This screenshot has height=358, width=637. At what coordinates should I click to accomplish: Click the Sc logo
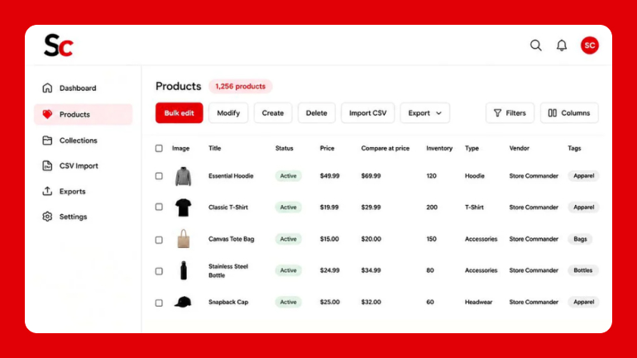point(59,45)
